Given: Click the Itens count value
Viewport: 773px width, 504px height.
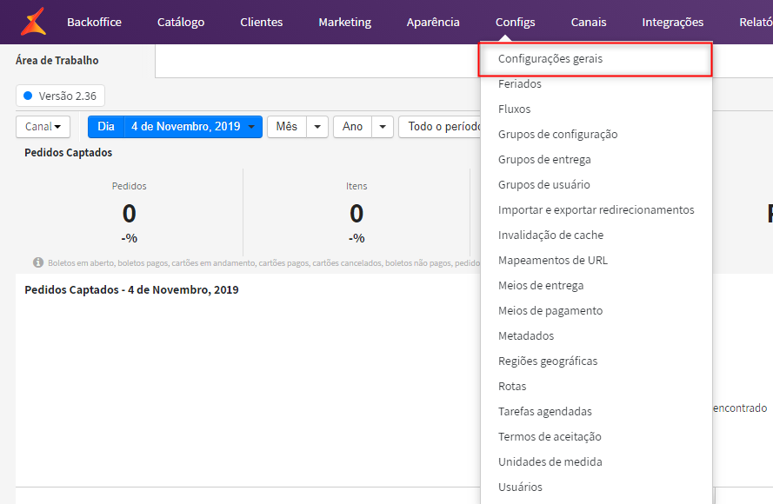Looking at the screenshot, I should click(357, 213).
